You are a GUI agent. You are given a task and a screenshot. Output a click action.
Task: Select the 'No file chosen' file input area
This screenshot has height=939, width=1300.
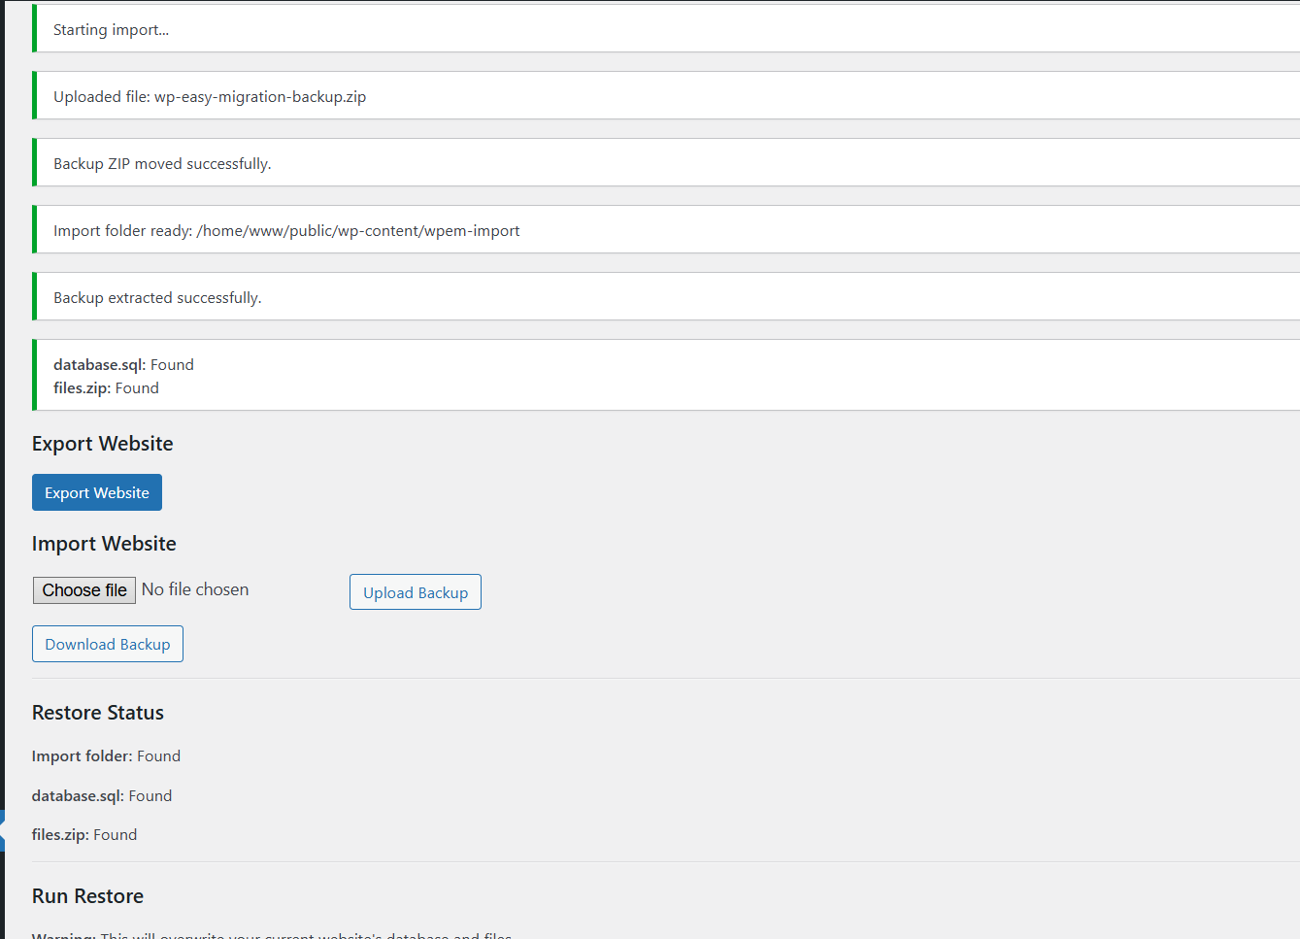tap(195, 589)
